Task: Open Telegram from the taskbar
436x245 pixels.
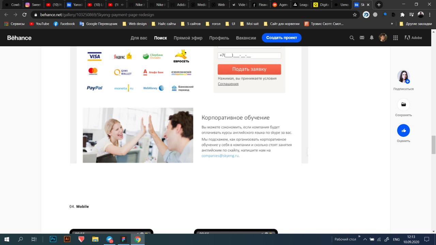Action: [110, 239]
